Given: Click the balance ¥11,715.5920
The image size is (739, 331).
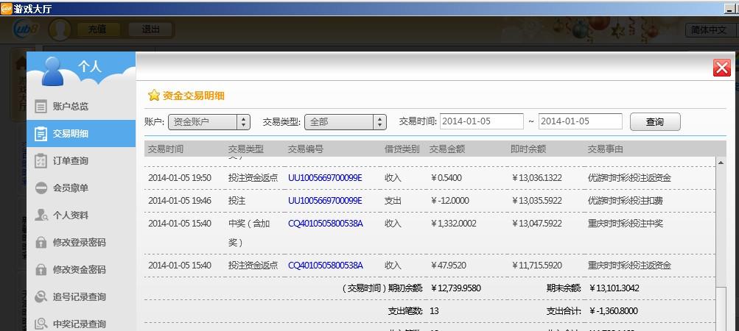Looking at the screenshot, I should tap(536, 265).
